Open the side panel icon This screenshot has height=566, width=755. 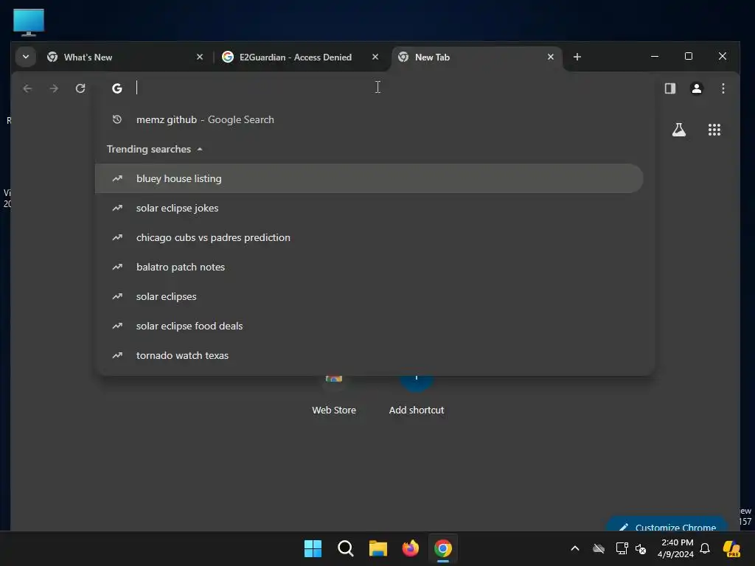pyautogui.click(x=669, y=88)
